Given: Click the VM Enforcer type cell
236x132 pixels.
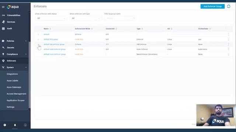Looking at the screenshot, I should [x=142, y=44].
